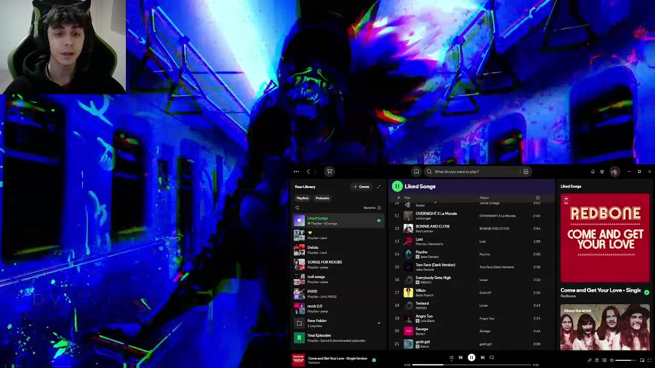Viewport: 655px width, 368px height.
Task: Click the search magnifier beside the search field
Action: pos(429,172)
